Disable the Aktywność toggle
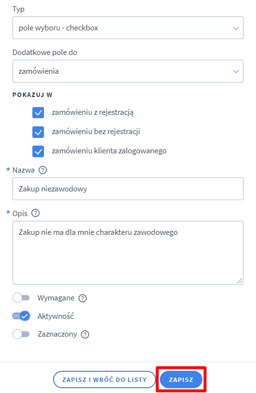 point(21,316)
